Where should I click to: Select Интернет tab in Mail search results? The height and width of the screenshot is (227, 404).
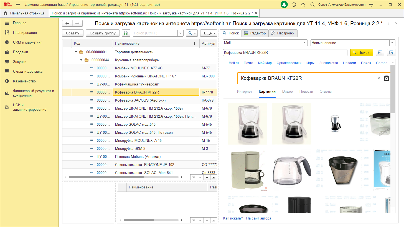244,91
